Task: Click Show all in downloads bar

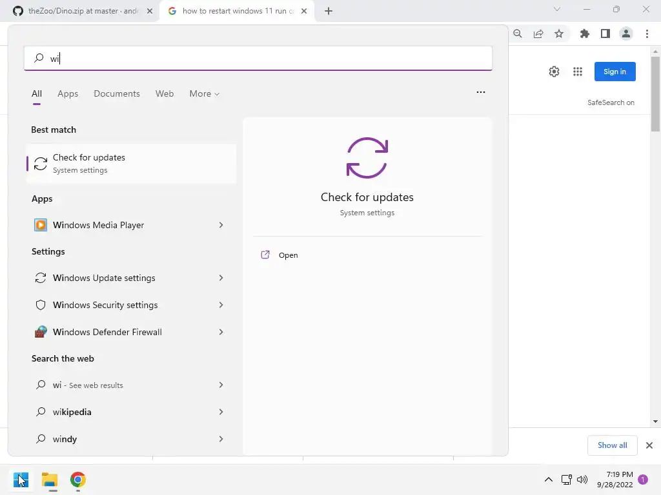Action: (x=612, y=445)
